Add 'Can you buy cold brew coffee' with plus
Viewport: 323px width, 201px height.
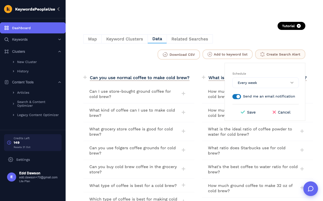(x=183, y=169)
